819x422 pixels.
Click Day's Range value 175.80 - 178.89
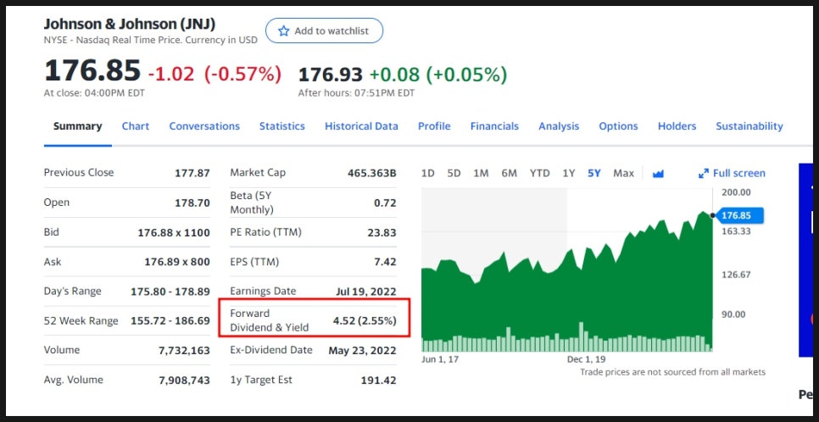point(170,292)
